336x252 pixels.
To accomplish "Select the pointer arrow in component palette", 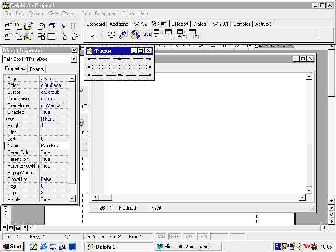I will [x=92, y=34].
